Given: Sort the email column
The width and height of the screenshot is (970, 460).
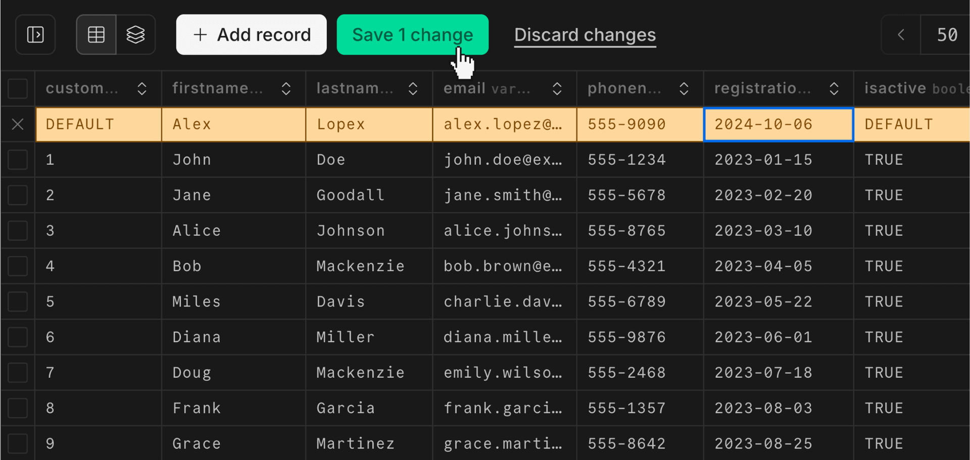Looking at the screenshot, I should click(x=557, y=88).
